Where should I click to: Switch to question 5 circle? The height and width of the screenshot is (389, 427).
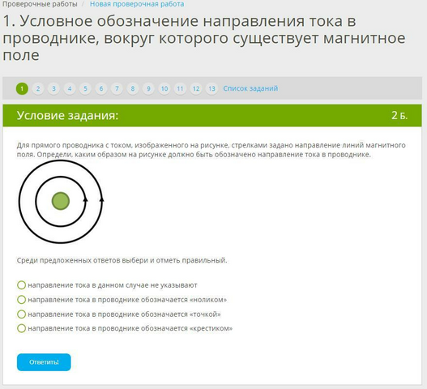(x=86, y=88)
